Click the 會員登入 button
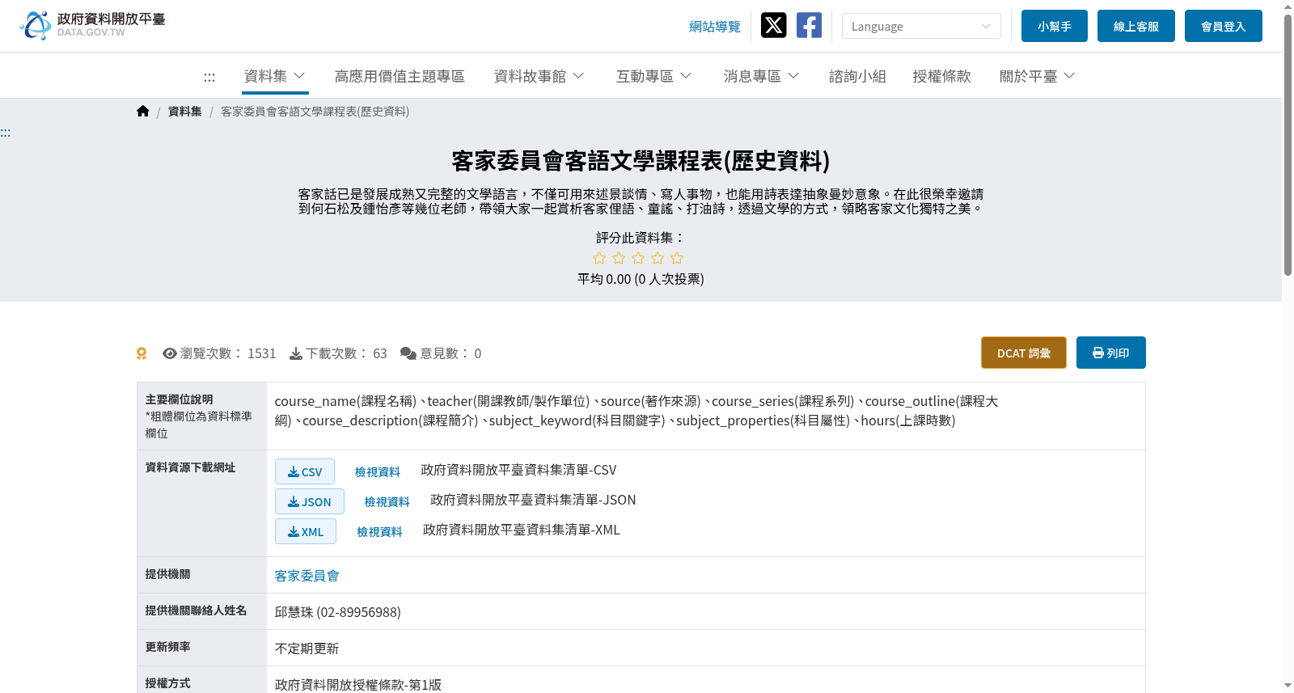Viewport: 1294px width, 693px height. (x=1224, y=26)
